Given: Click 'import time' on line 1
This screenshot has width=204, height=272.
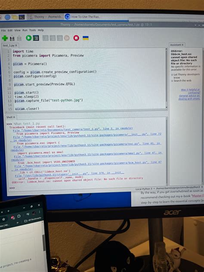Looking at the screenshot, I should point(23,51).
